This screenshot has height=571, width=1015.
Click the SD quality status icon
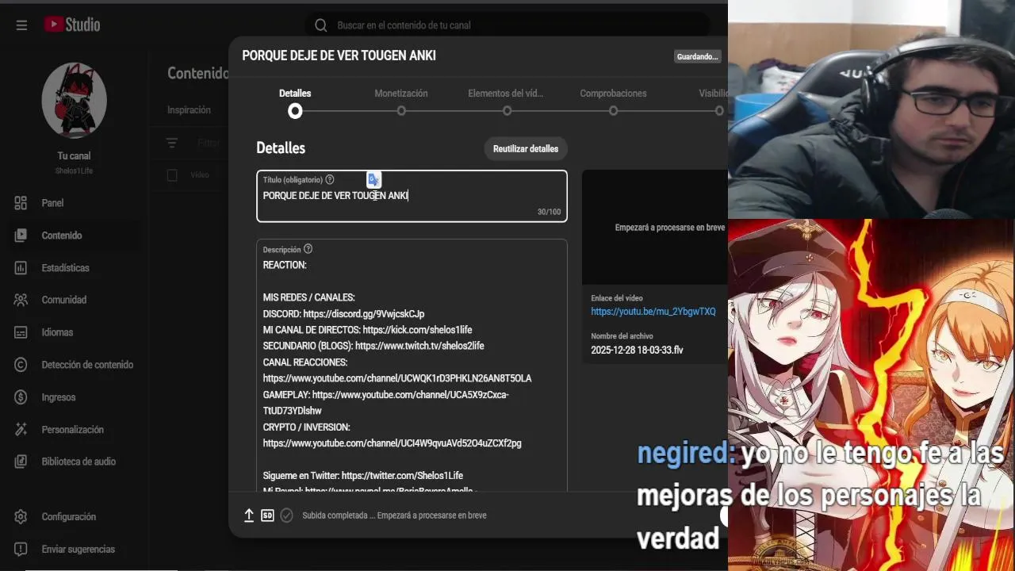point(267,515)
